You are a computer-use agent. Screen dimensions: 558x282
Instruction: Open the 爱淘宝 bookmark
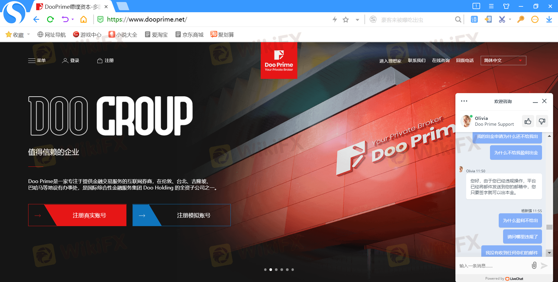[156, 35]
